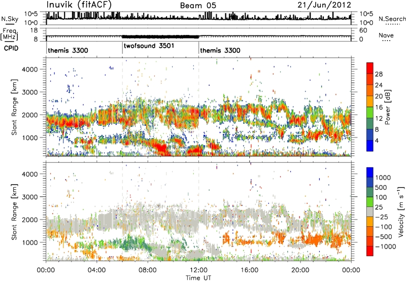Click the 'Slant Range [km]' label of the velocity panel

click(14, 212)
